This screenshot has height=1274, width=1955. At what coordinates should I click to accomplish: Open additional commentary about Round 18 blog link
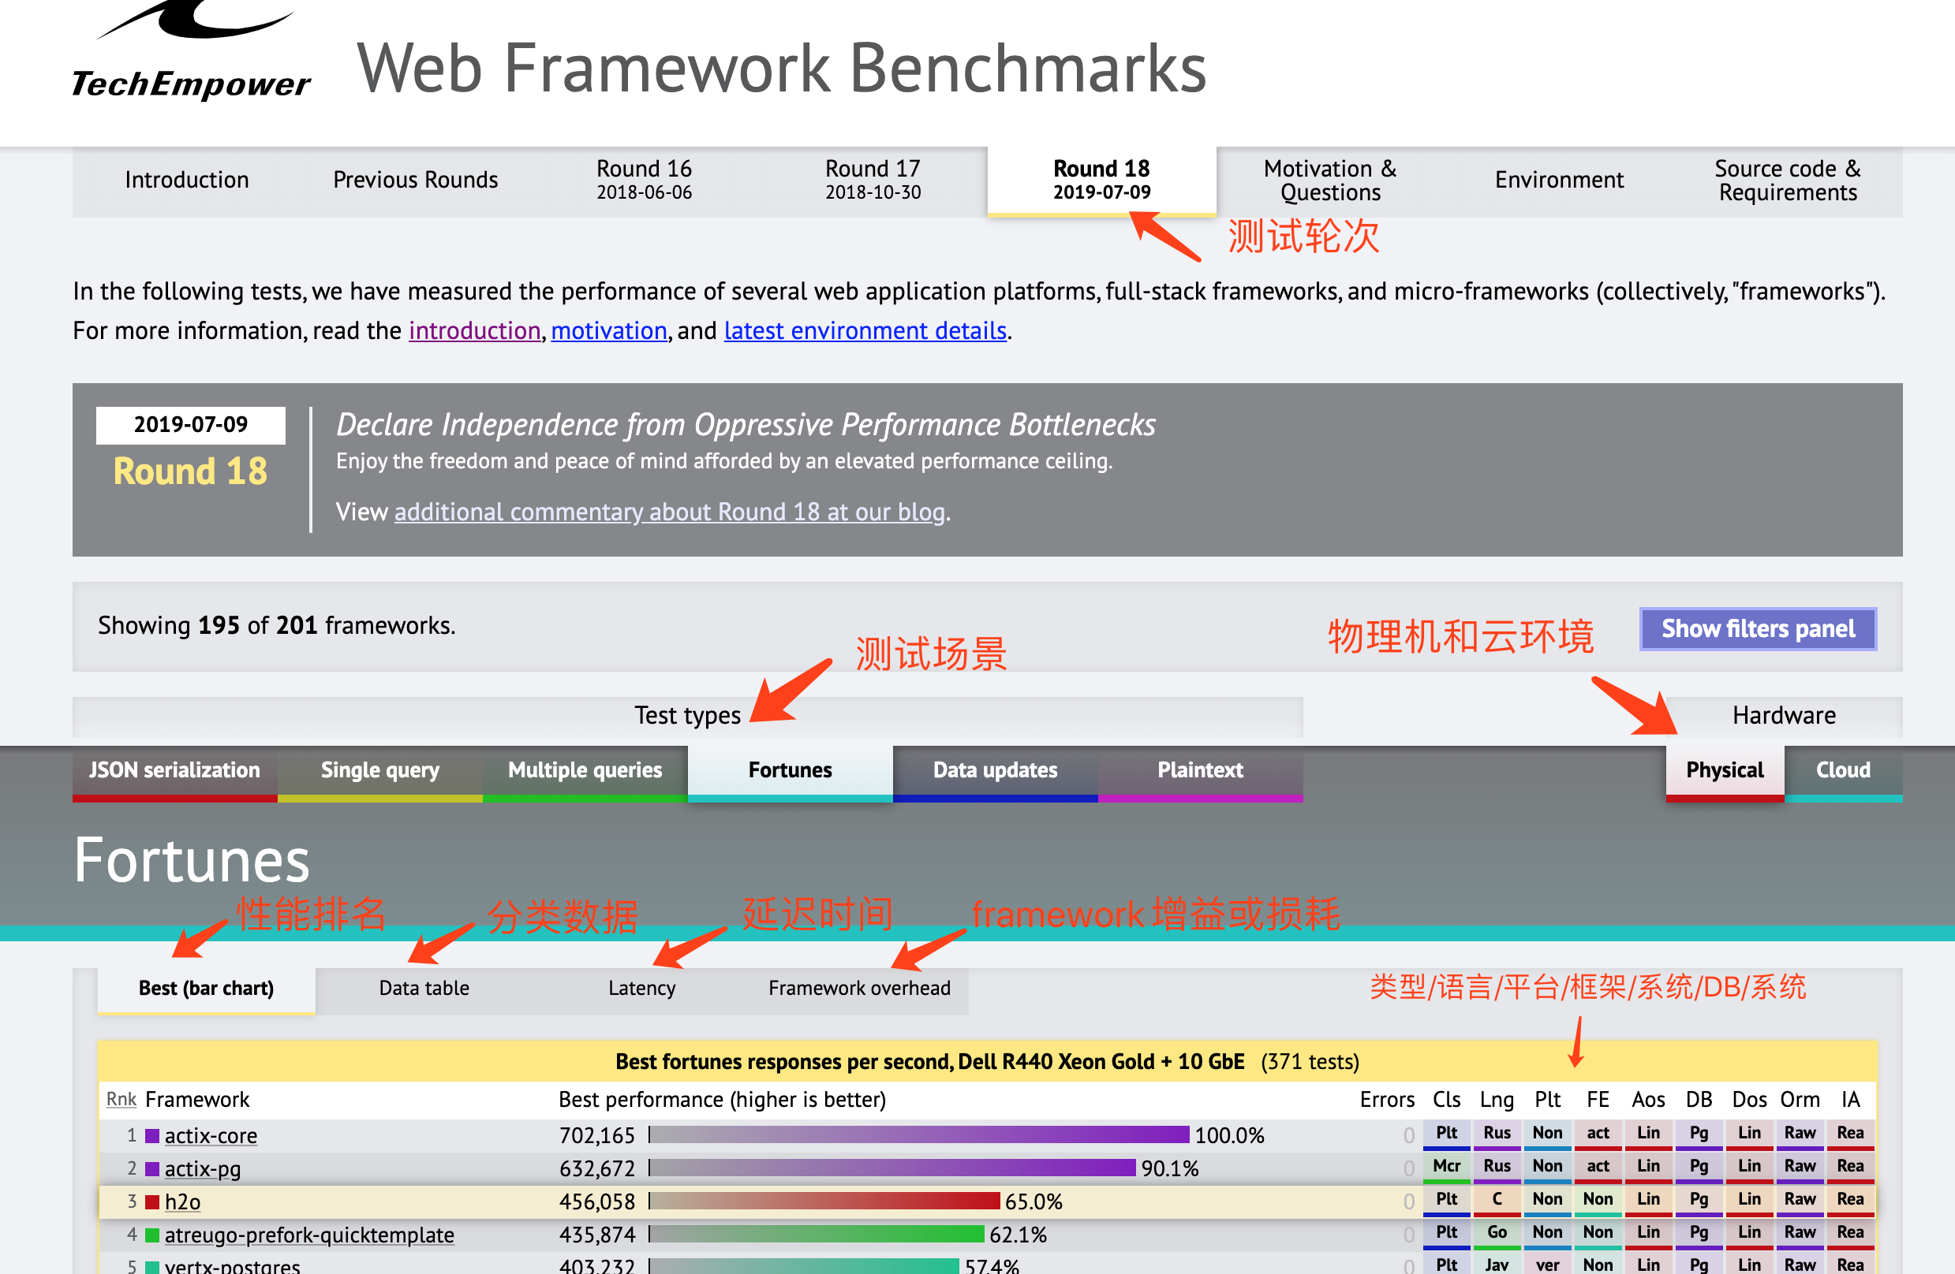[670, 512]
